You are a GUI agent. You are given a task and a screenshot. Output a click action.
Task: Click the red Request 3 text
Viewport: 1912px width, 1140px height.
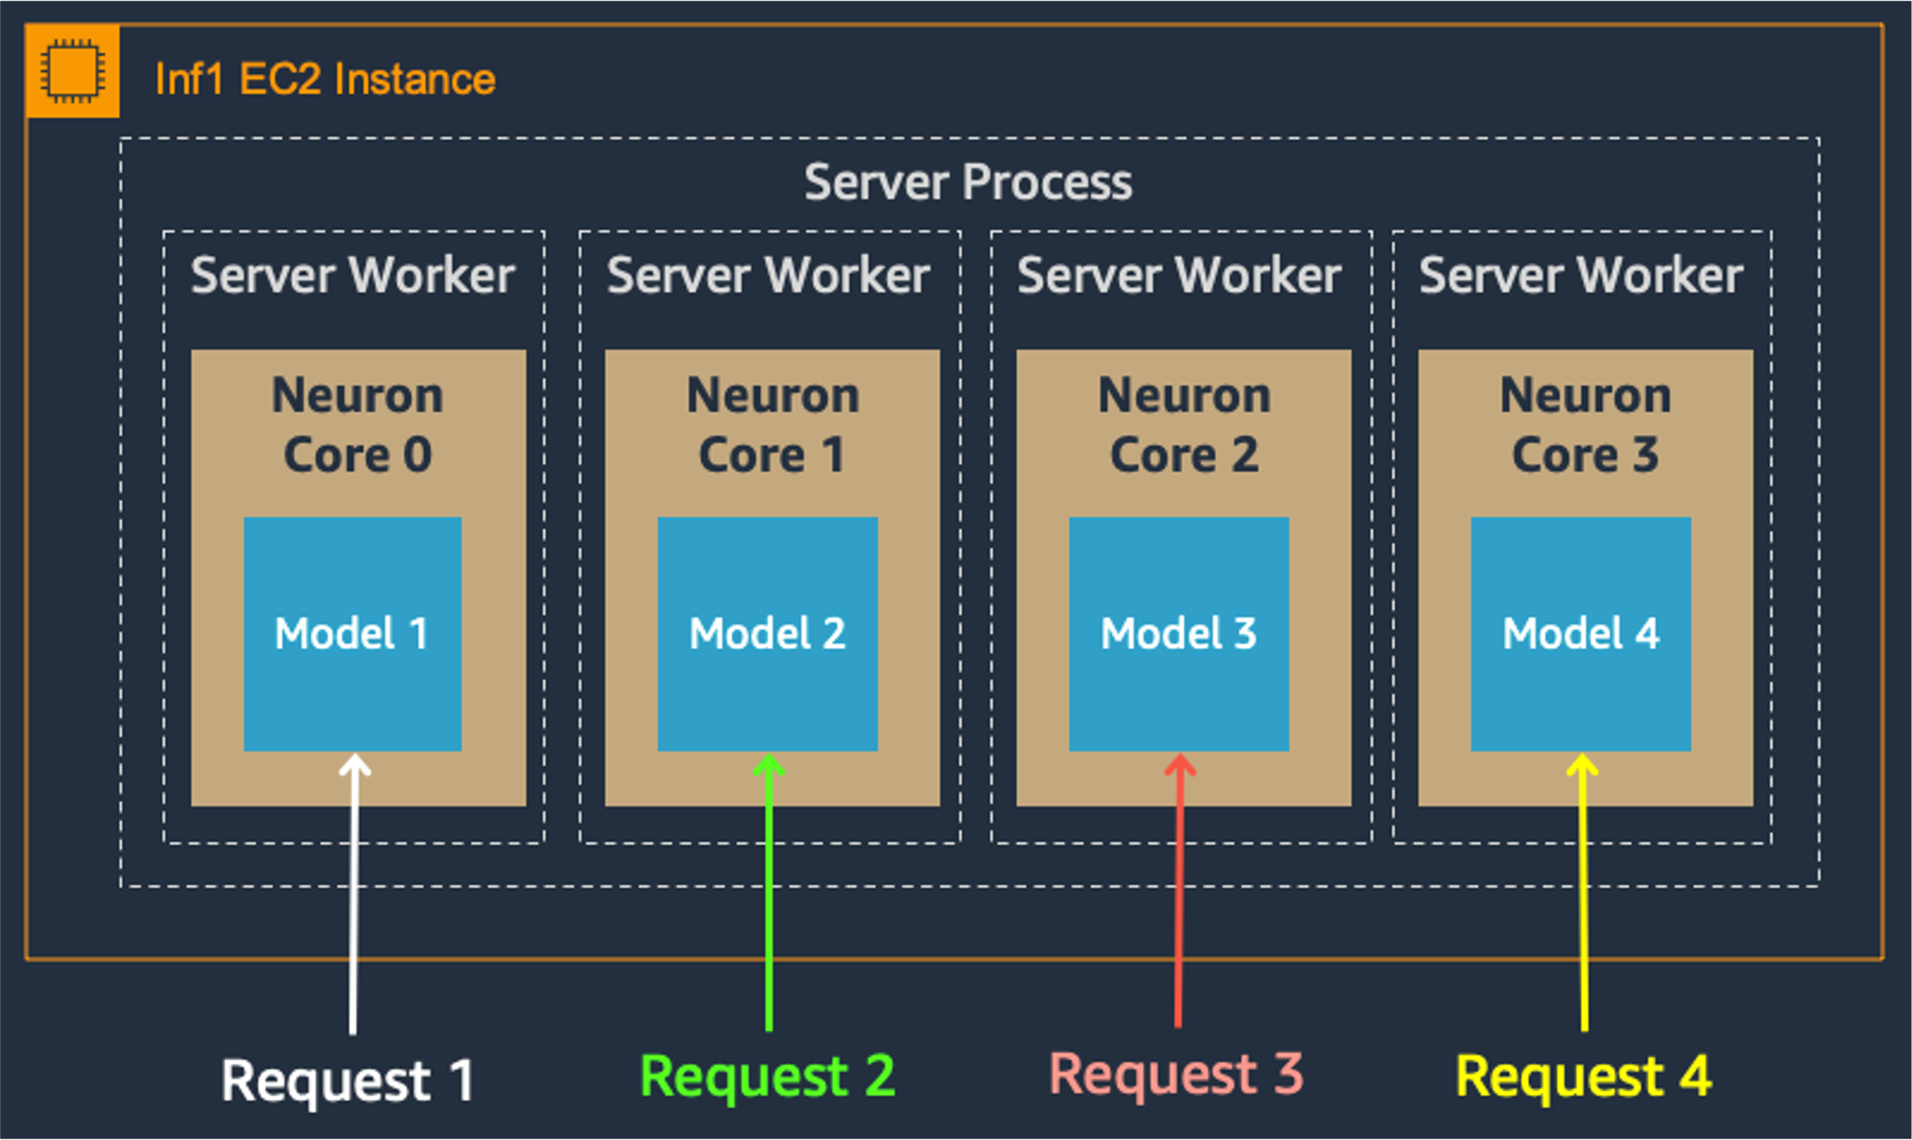click(1176, 1074)
